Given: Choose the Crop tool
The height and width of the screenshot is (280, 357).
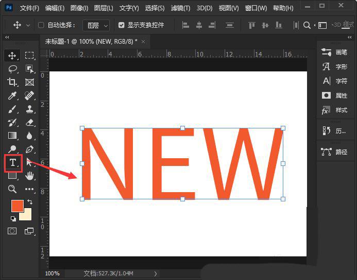Looking at the screenshot, I should (x=12, y=82).
